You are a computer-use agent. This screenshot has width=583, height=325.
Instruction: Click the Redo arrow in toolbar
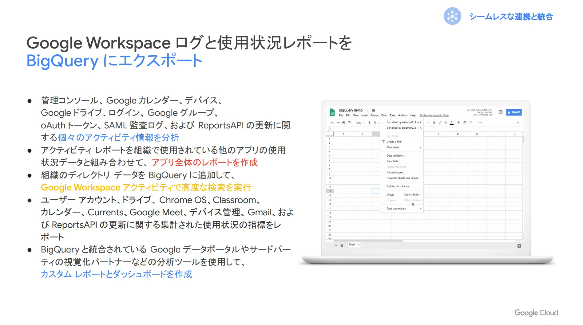338,123
